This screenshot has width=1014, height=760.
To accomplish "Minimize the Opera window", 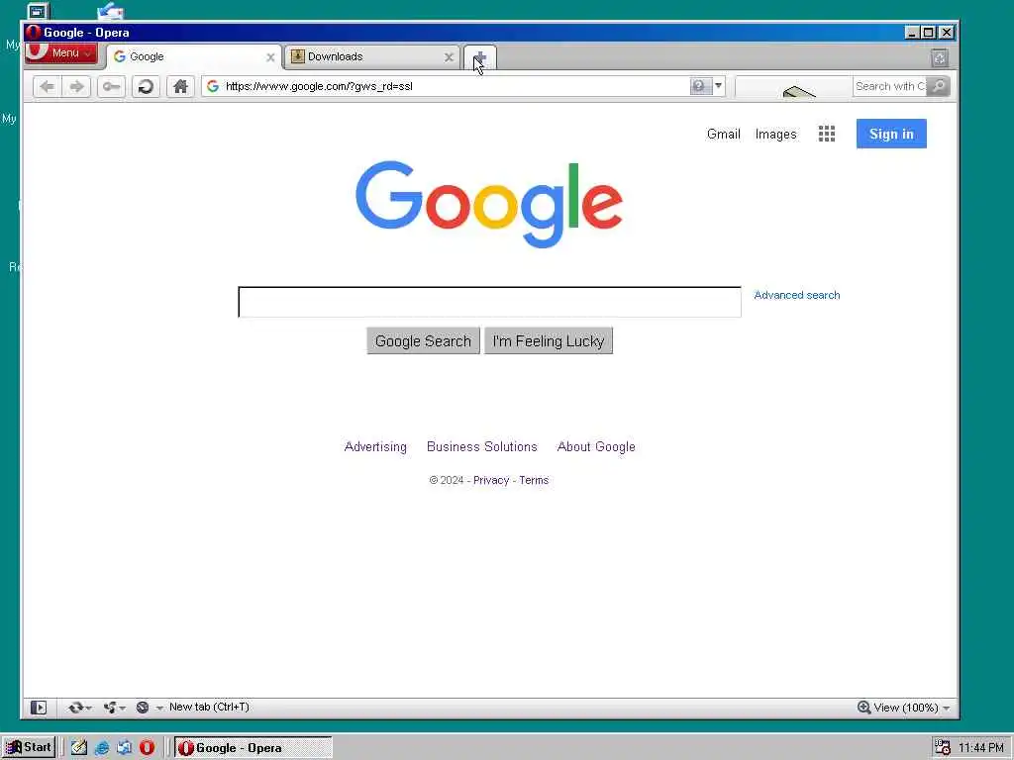I will click(912, 33).
